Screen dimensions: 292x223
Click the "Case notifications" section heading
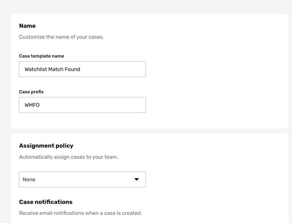(x=46, y=202)
